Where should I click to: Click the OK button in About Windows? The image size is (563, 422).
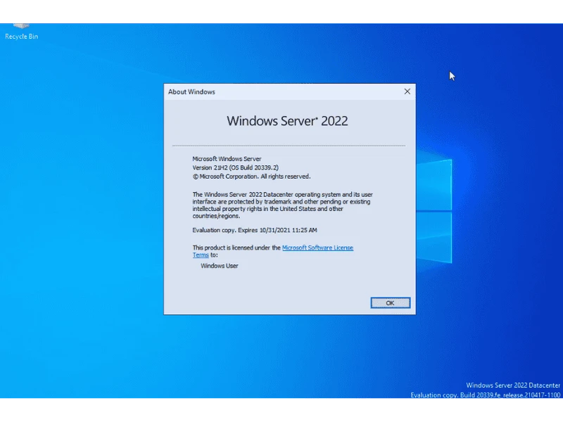click(x=391, y=303)
